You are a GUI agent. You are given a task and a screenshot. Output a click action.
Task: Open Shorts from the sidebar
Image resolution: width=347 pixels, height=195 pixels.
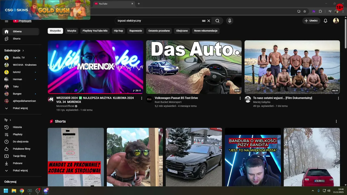[21, 39]
